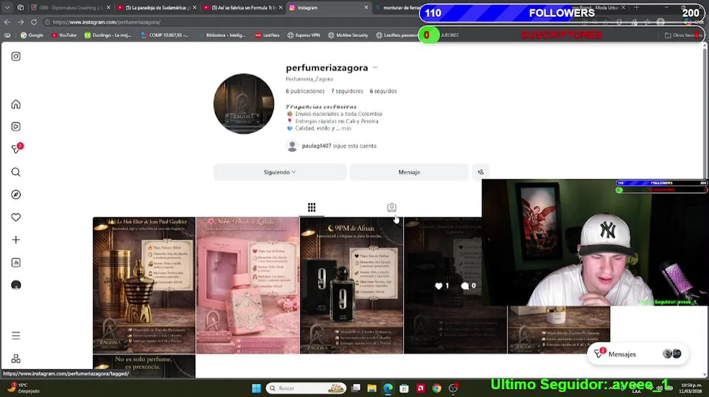709x397 pixels.
Task: Open Google Chrome from taskbar
Action: 437,388
